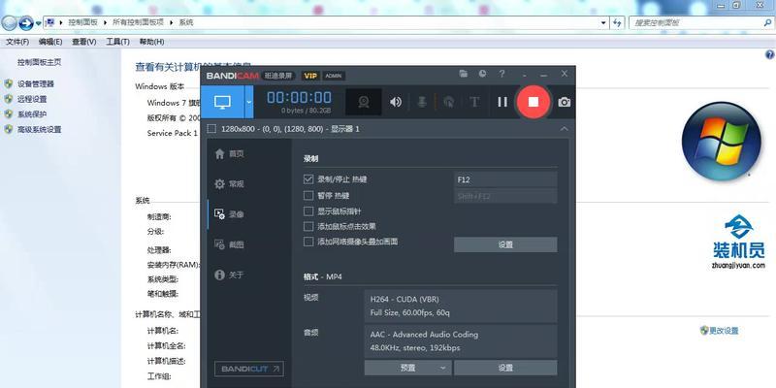Toggle the microphone icon in Bandicam toolbar
776x388 pixels.
(422, 102)
